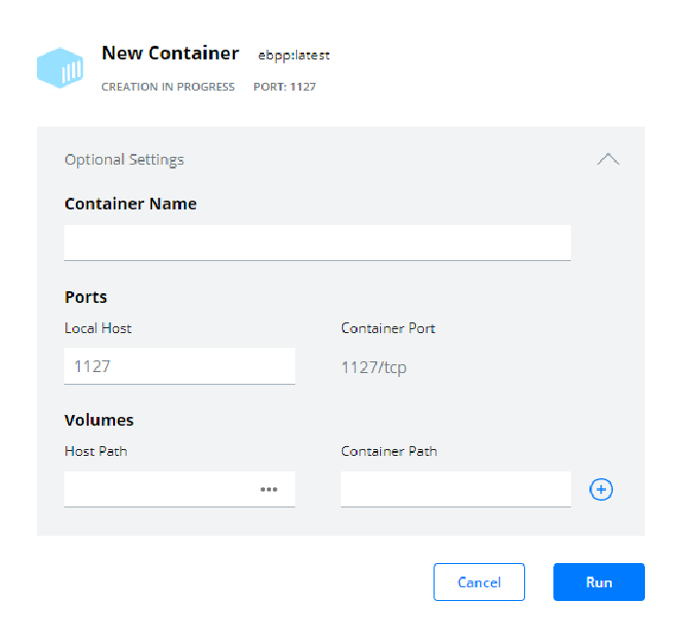Click the Host Path text field
The height and width of the screenshot is (638, 682).
tap(156, 489)
